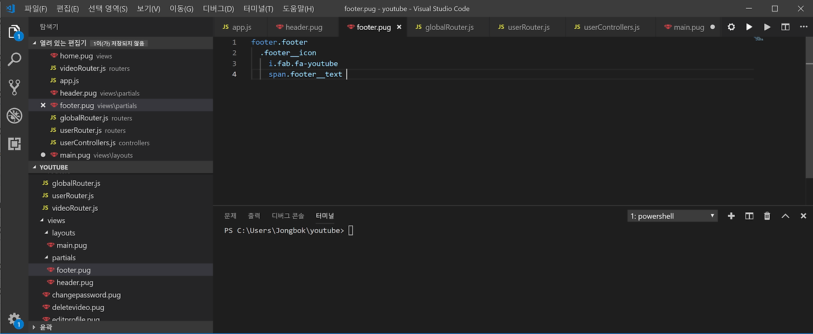Viewport: 813px width, 334px height.
Task: Open the 도움말(H) menu
Action: pyautogui.click(x=298, y=9)
